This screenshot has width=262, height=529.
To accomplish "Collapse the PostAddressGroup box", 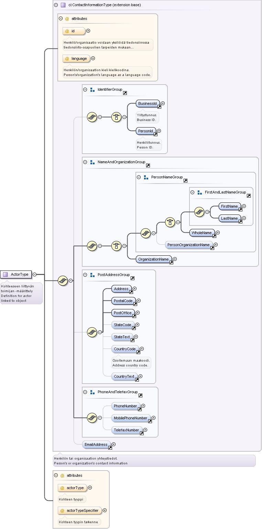I will (85, 275).
